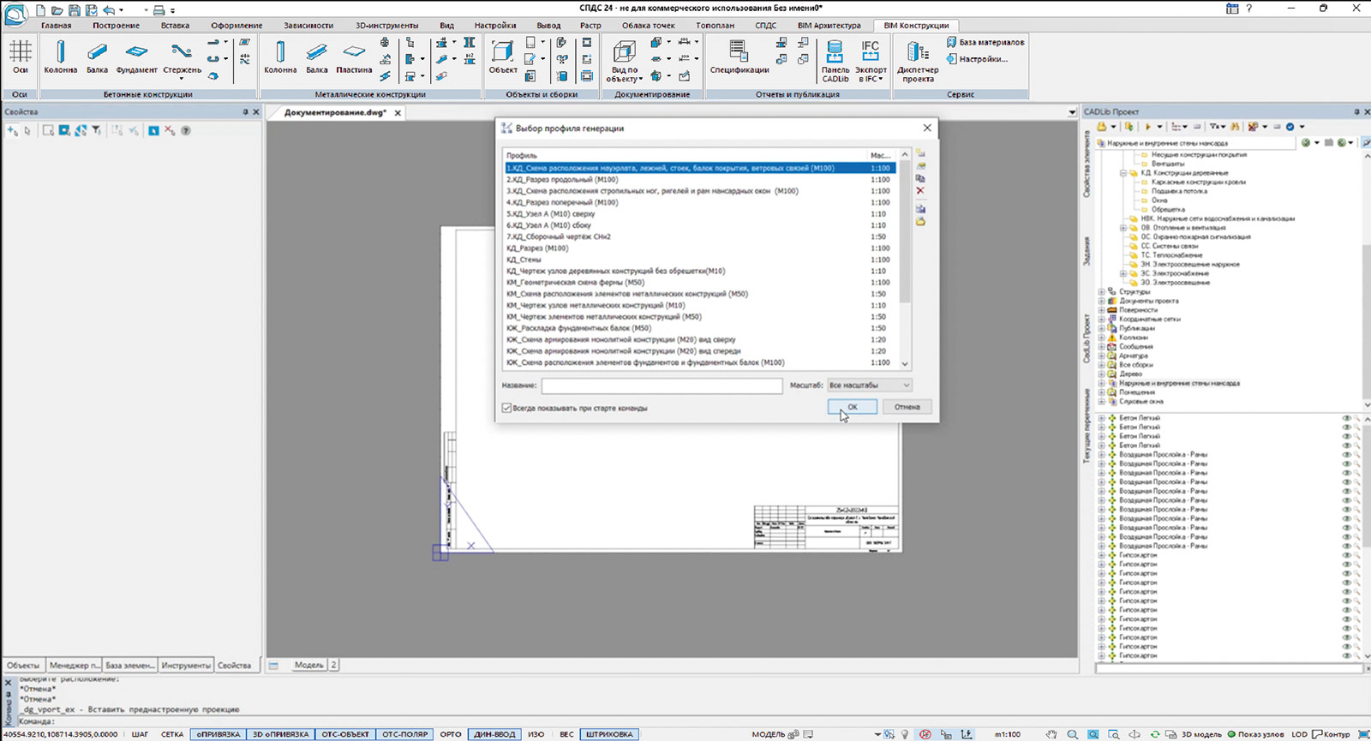Launch Диспетчер проекта

pos(918,61)
